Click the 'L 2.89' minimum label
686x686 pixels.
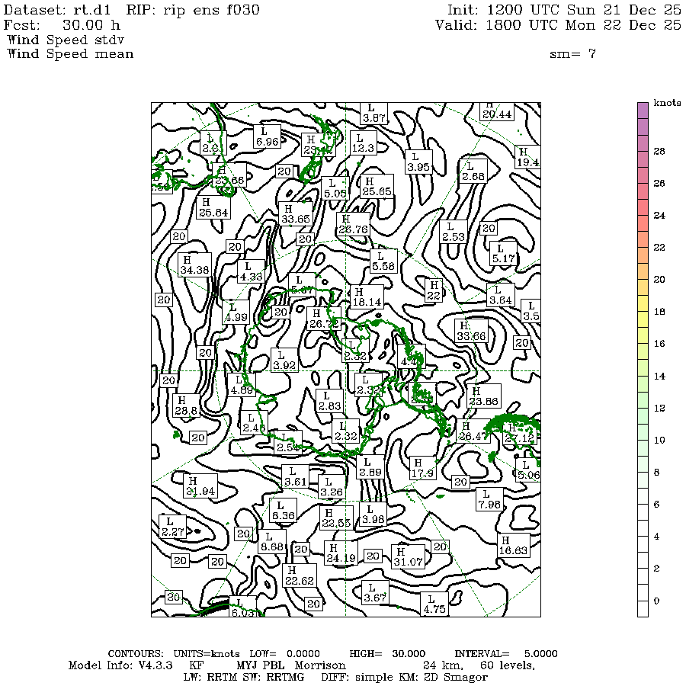370,466
